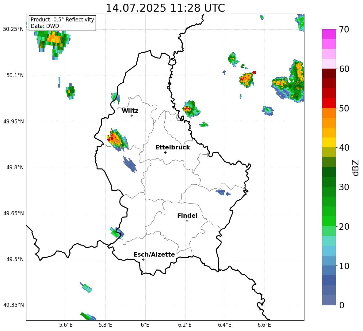Click the 6.4°E longitude tick label
The width and height of the screenshot is (363, 331).
pos(224,325)
